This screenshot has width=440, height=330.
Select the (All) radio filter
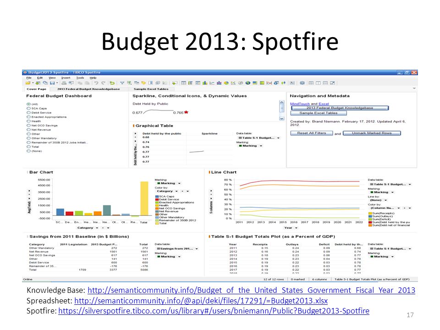point(28,104)
